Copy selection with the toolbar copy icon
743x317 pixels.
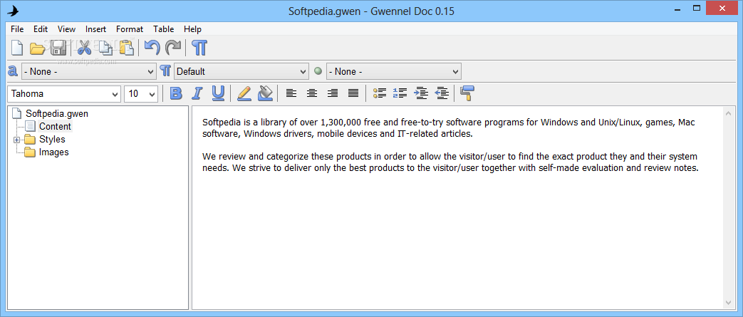105,48
